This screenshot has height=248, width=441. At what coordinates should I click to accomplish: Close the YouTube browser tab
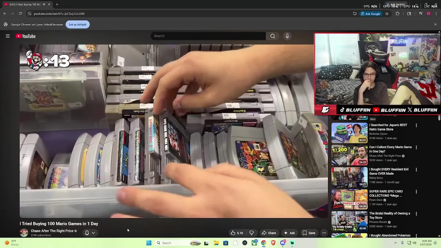[x=49, y=4]
